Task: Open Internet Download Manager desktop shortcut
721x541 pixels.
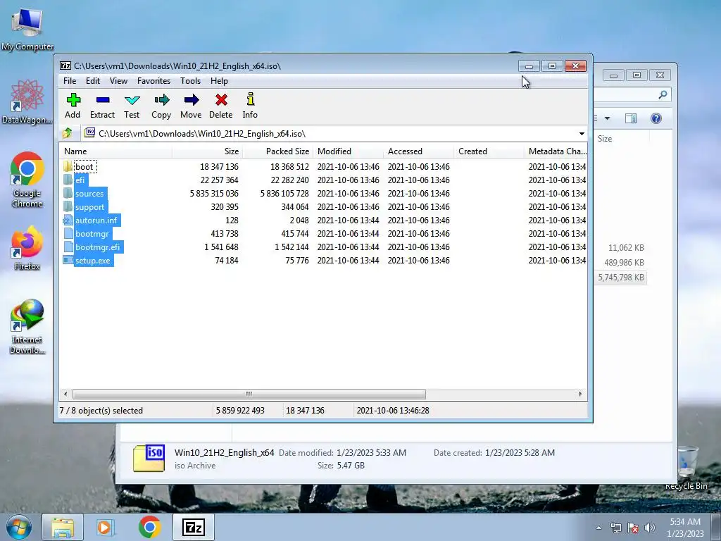Action: [27, 327]
